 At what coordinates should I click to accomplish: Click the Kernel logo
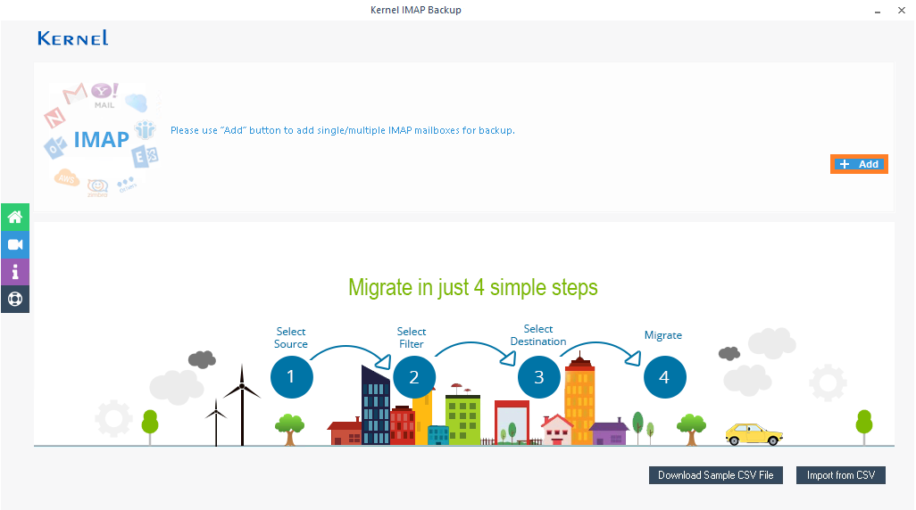click(73, 38)
